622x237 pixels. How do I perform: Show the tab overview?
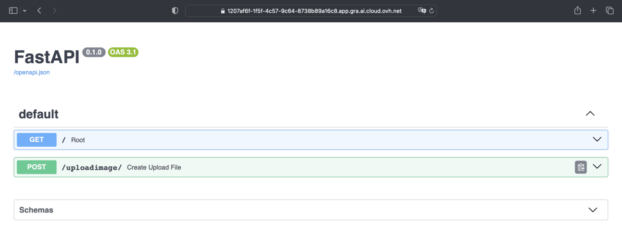(610, 11)
